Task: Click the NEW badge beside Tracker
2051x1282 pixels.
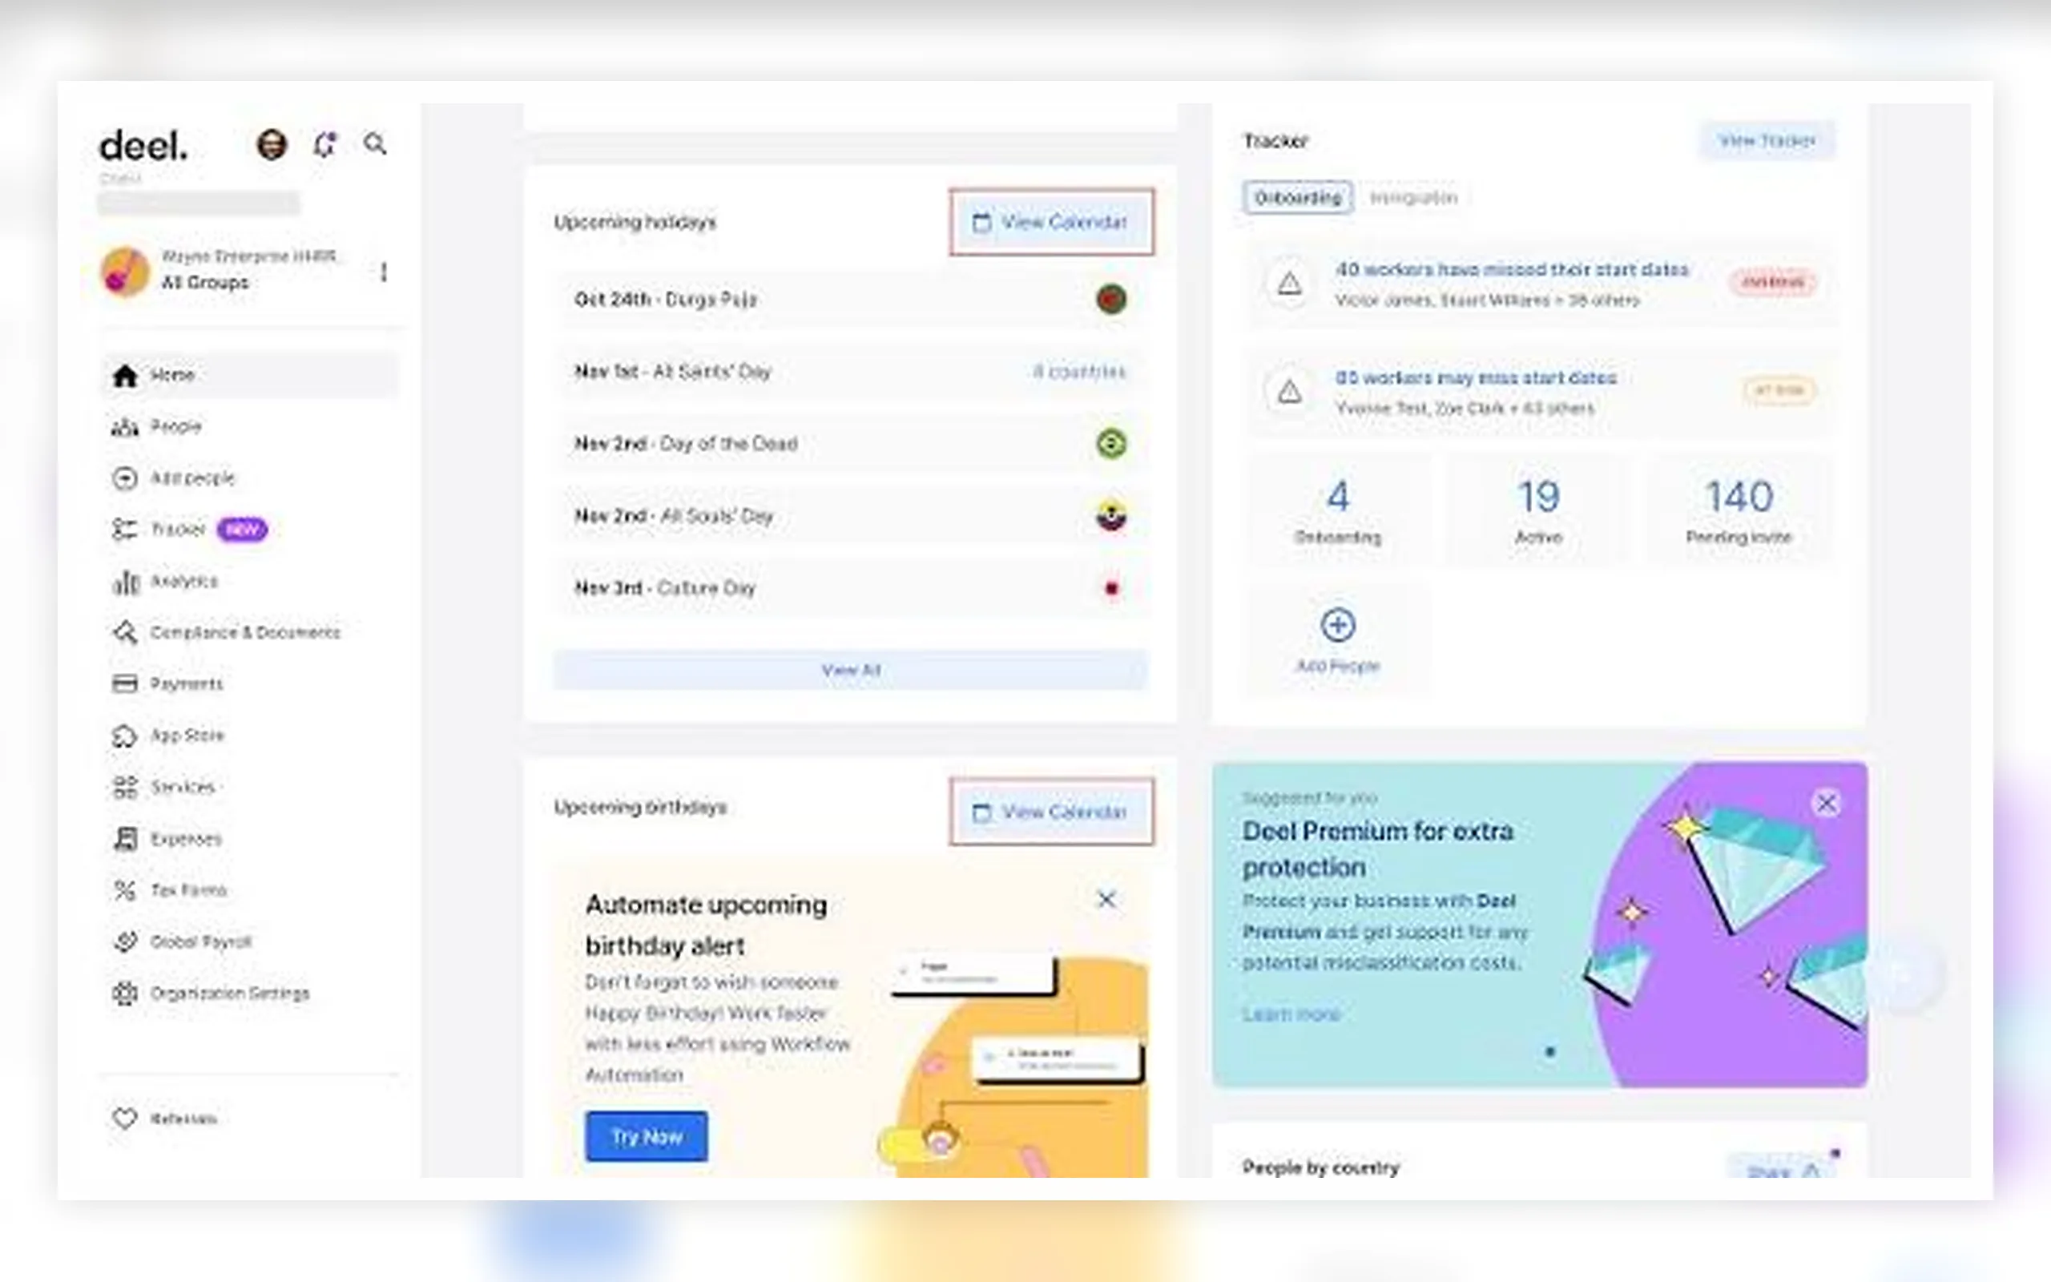Action: (x=243, y=530)
